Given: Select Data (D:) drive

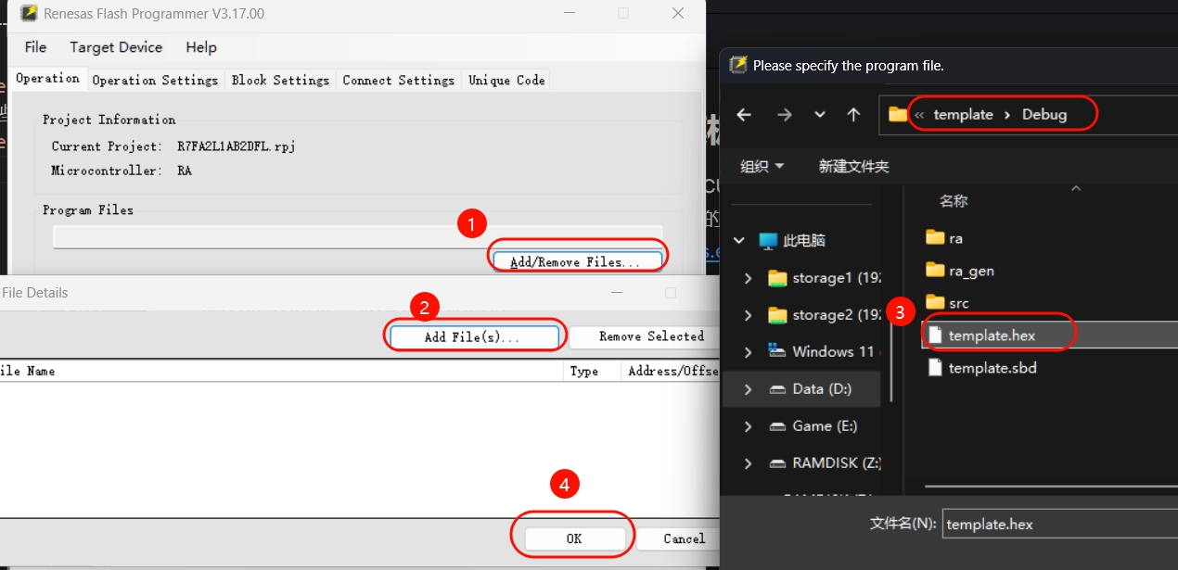Looking at the screenshot, I should coord(810,389).
